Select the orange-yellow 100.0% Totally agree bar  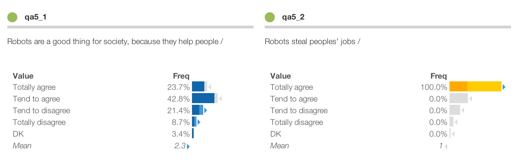click(475, 87)
